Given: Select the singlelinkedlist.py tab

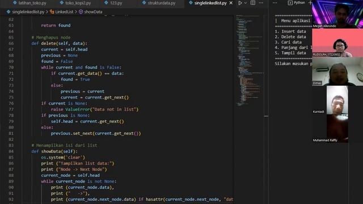Looking at the screenshot, I should point(210,3).
